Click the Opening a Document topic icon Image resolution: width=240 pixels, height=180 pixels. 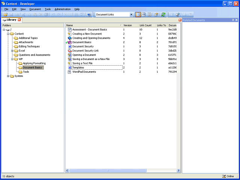(70, 55)
